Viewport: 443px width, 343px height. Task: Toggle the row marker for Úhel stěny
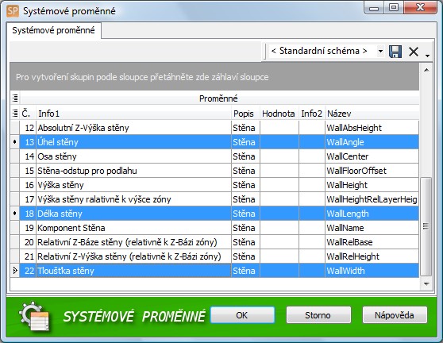pos(15,142)
